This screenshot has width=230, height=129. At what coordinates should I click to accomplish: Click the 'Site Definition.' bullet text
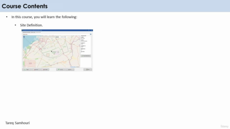[31, 25]
